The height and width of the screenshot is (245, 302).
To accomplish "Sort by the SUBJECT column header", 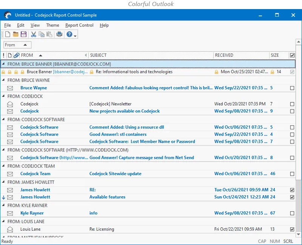I will [151, 55].
